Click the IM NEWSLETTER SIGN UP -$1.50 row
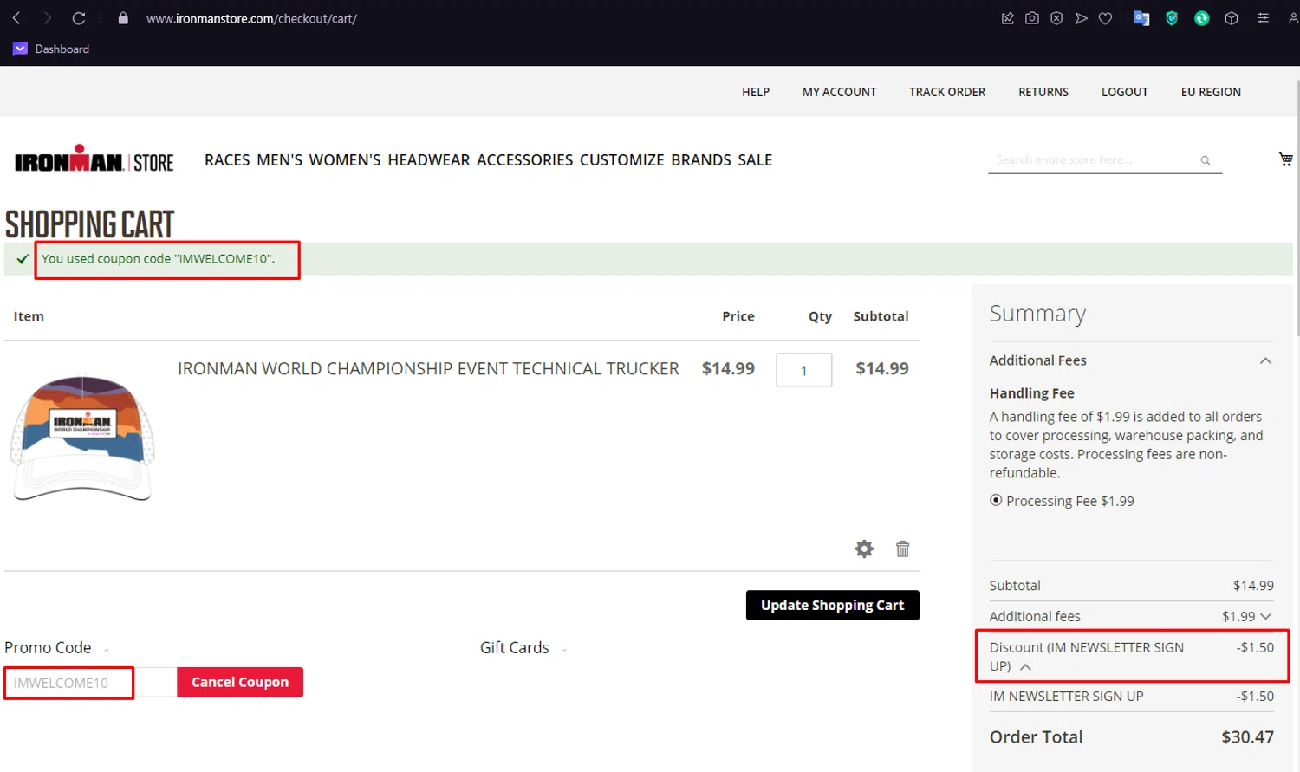 tap(1132, 696)
